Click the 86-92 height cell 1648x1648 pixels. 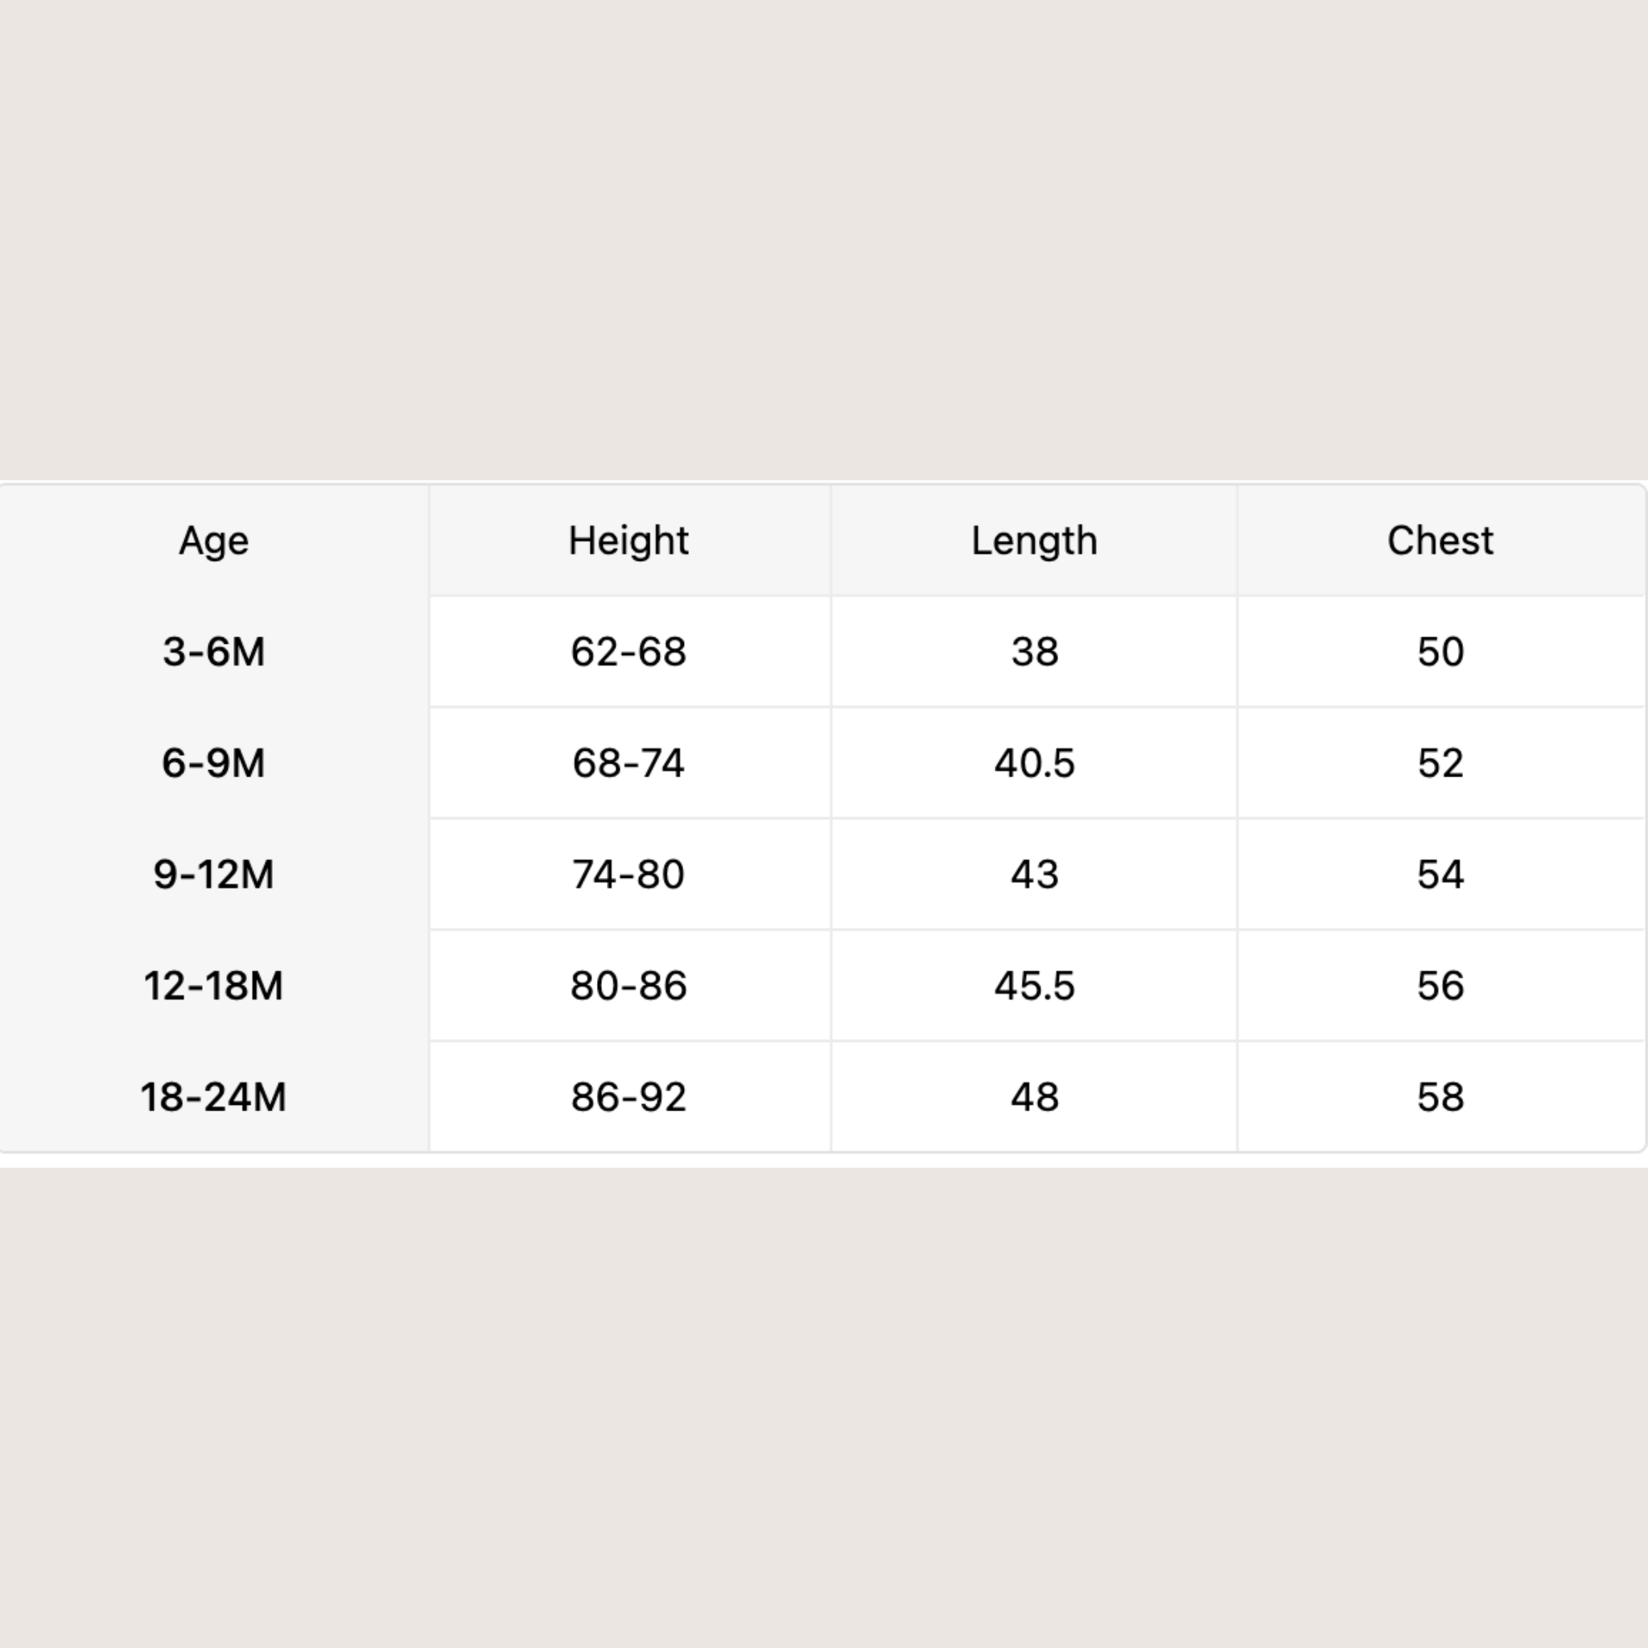point(628,1097)
